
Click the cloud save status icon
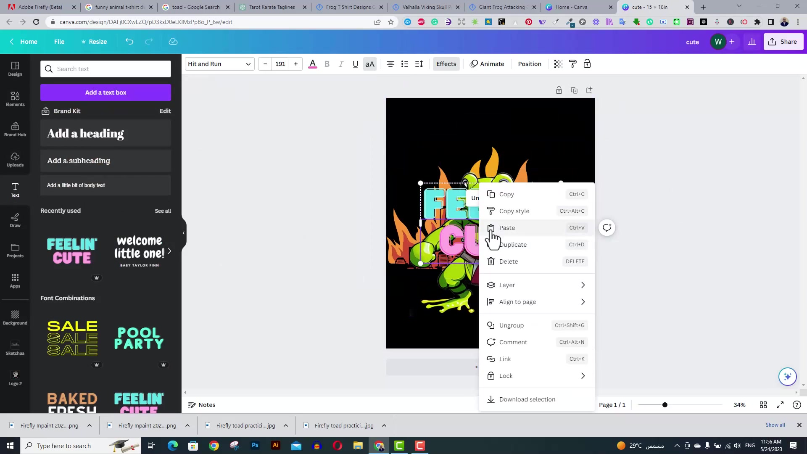pos(173,42)
